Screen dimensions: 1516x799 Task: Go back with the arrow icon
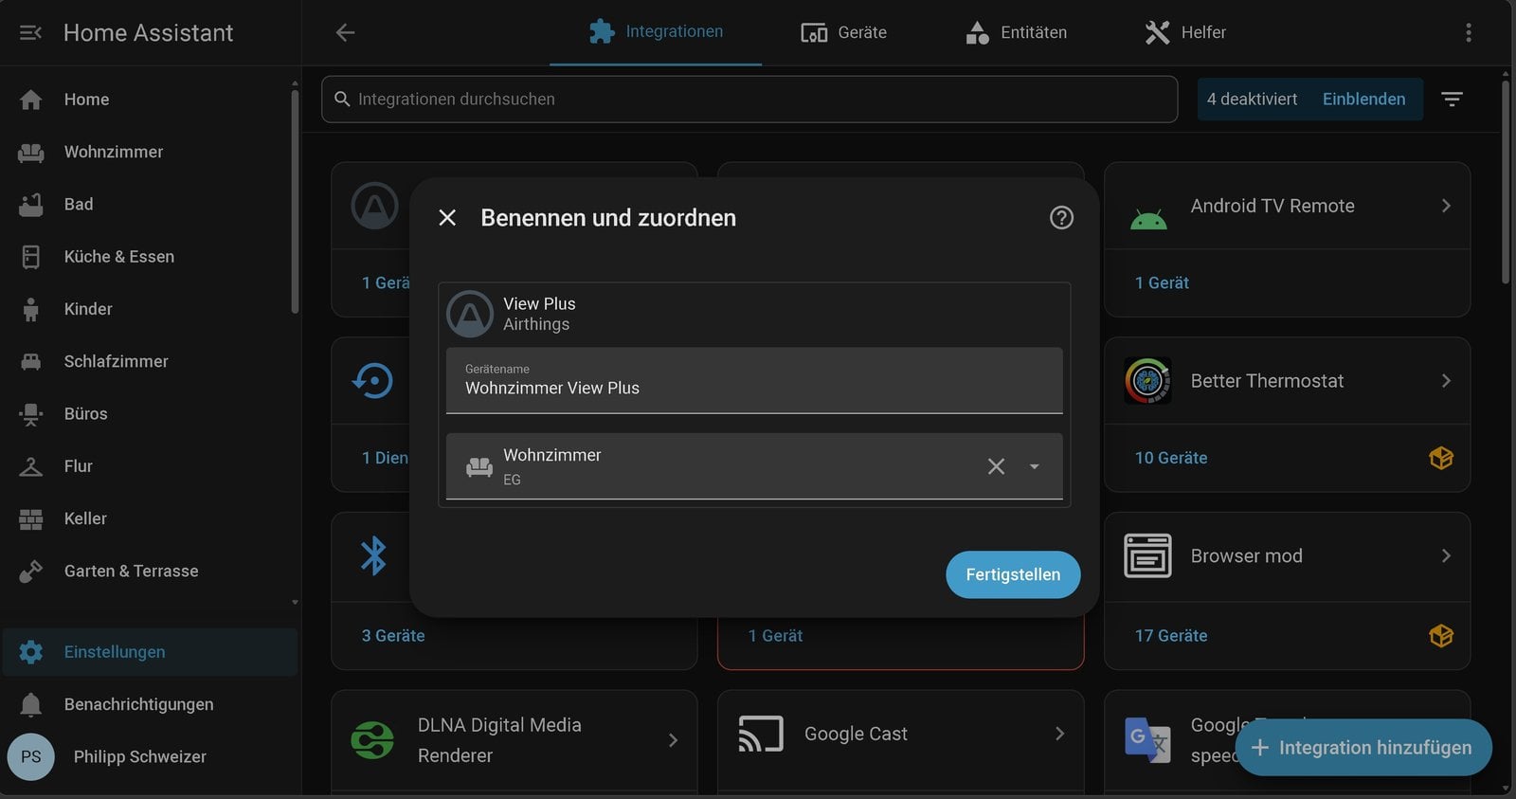[x=345, y=33]
